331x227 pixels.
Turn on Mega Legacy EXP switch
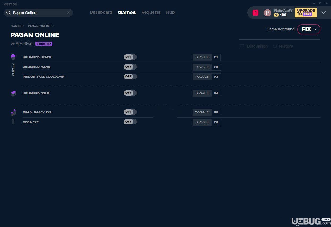[x=130, y=112]
